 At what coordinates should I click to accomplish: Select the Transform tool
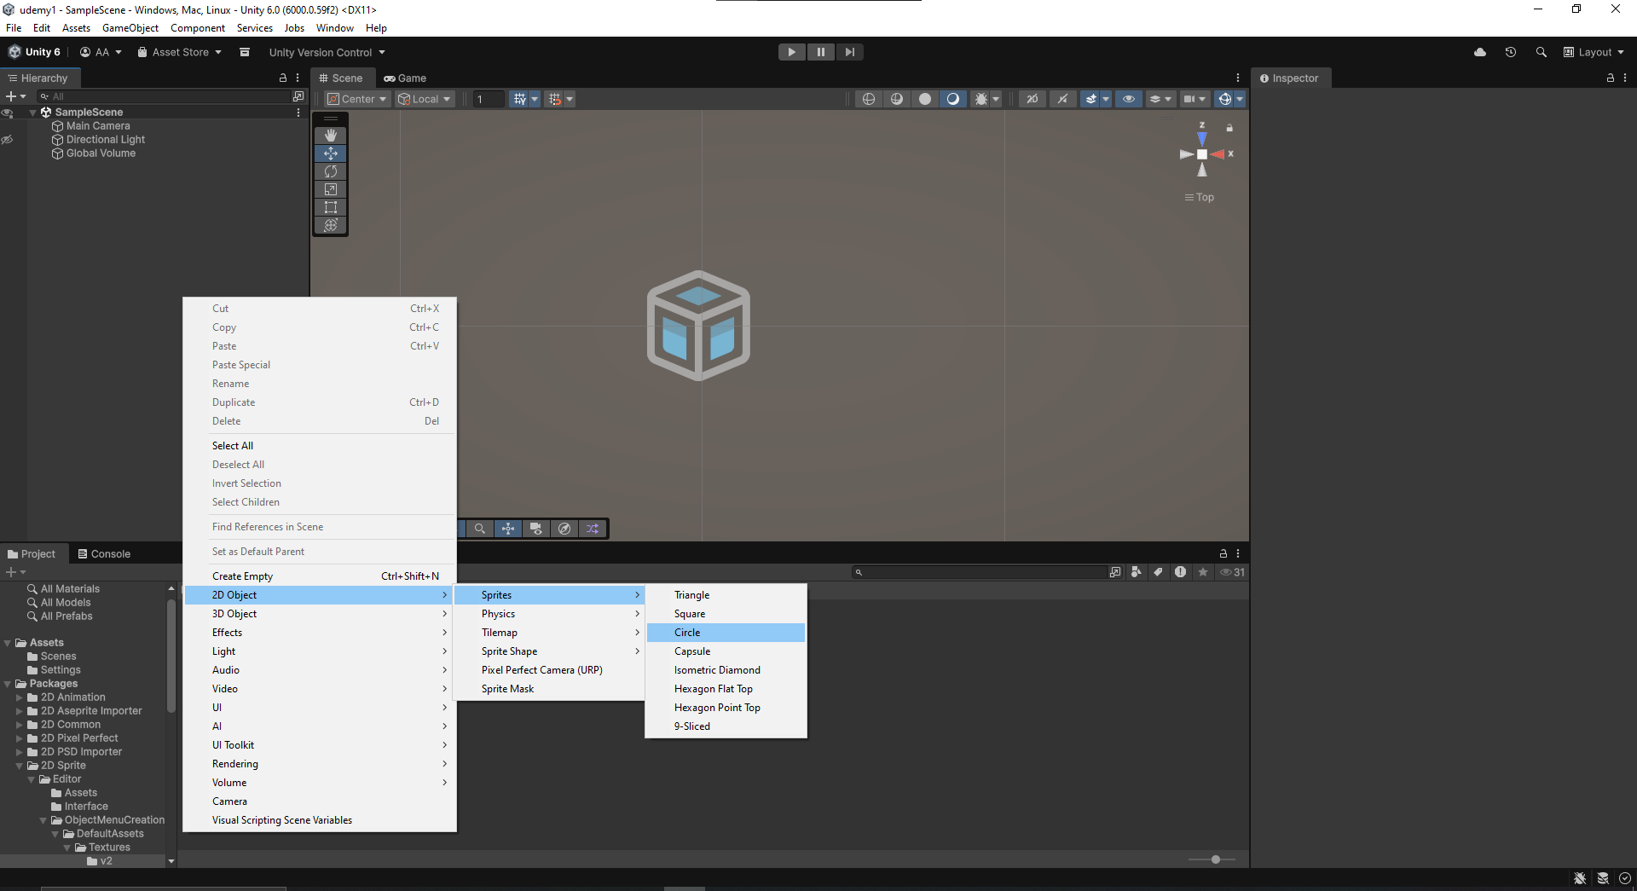click(331, 225)
